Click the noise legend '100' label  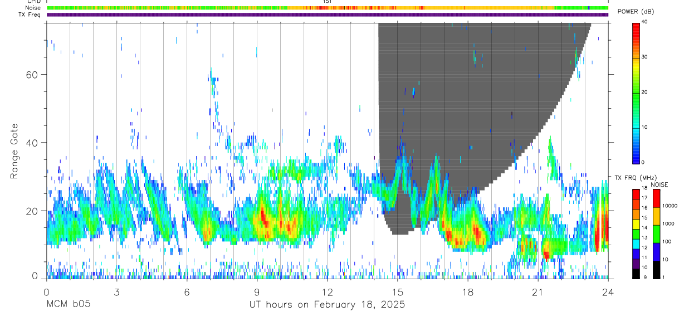click(x=666, y=241)
